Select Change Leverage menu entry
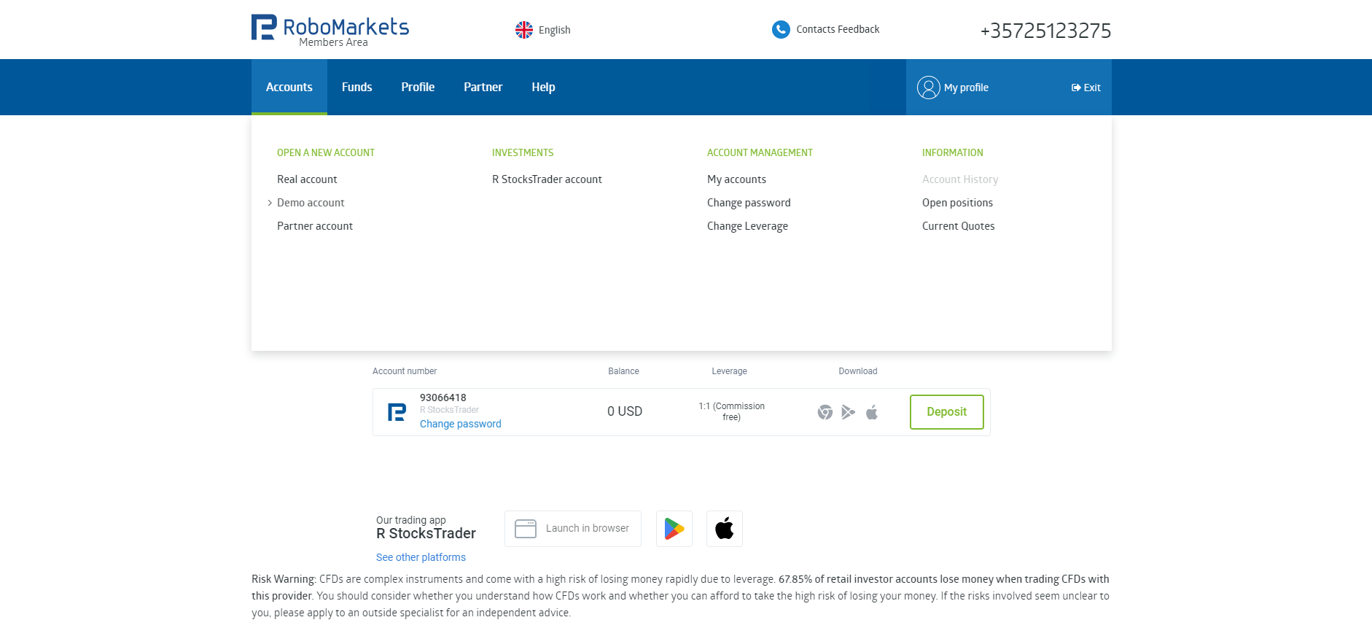This screenshot has height=636, width=1372. [747, 226]
